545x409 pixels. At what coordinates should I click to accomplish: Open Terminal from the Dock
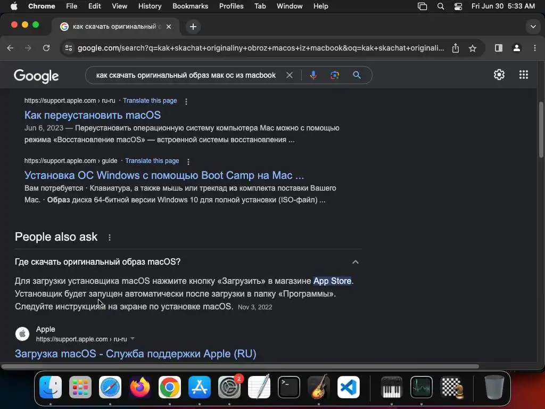coord(289,387)
